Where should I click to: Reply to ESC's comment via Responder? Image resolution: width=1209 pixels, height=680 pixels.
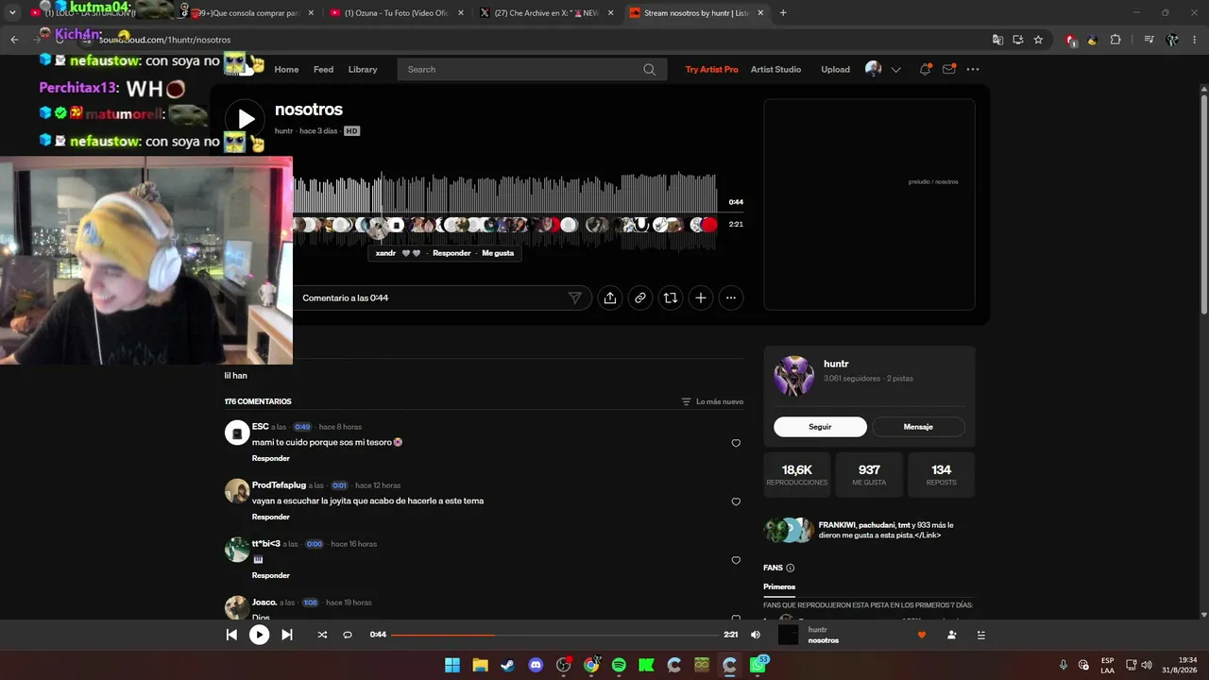[x=270, y=458]
